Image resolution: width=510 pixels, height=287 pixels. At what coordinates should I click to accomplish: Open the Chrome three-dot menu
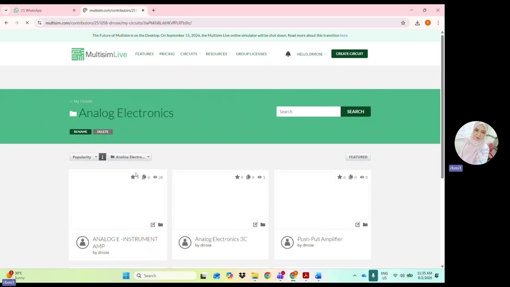click(x=438, y=23)
